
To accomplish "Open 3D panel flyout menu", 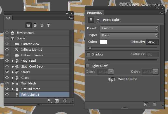I will [71, 18].
